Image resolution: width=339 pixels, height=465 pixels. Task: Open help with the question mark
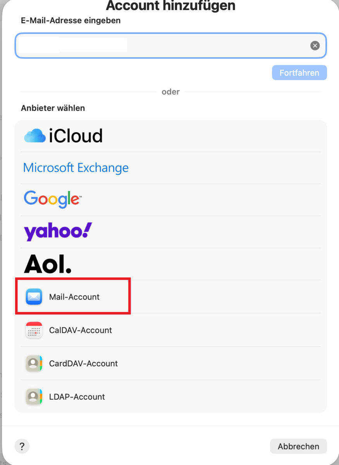coord(22,446)
